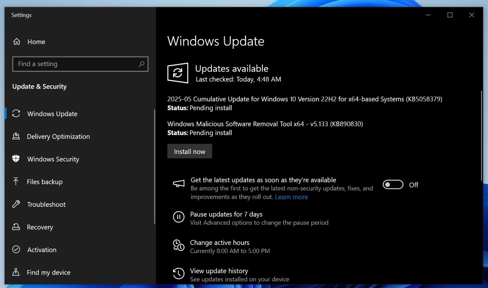Select the Windows Update sidebar icon
The height and width of the screenshot is (288, 488).
click(x=17, y=114)
